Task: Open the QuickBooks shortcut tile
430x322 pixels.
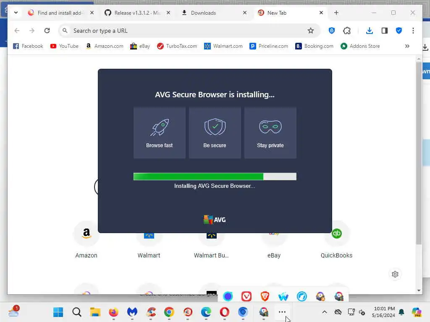Action: tap(336, 240)
